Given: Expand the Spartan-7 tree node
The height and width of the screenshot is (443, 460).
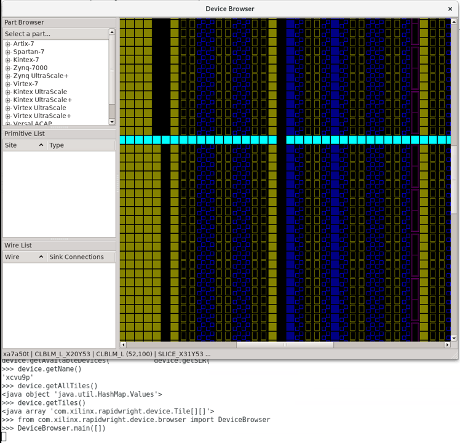Looking at the screenshot, I should point(8,52).
